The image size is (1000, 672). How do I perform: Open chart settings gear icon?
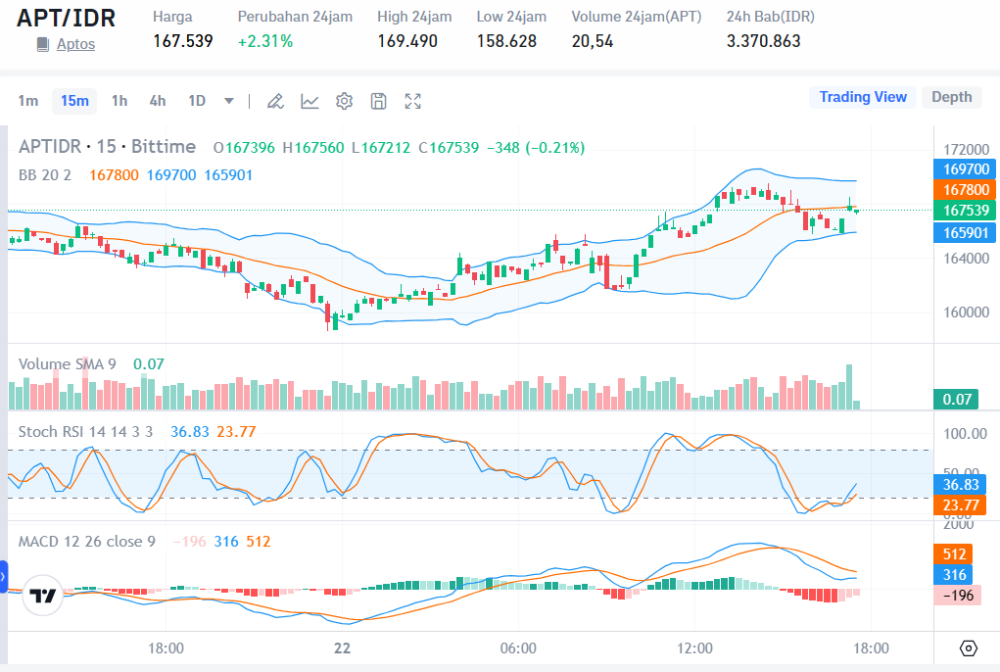pyautogui.click(x=344, y=101)
